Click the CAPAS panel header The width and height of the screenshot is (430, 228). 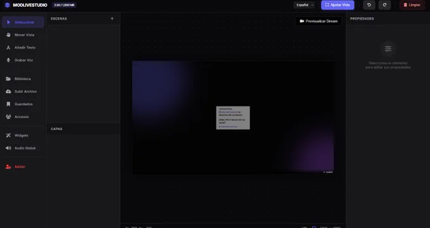56,129
